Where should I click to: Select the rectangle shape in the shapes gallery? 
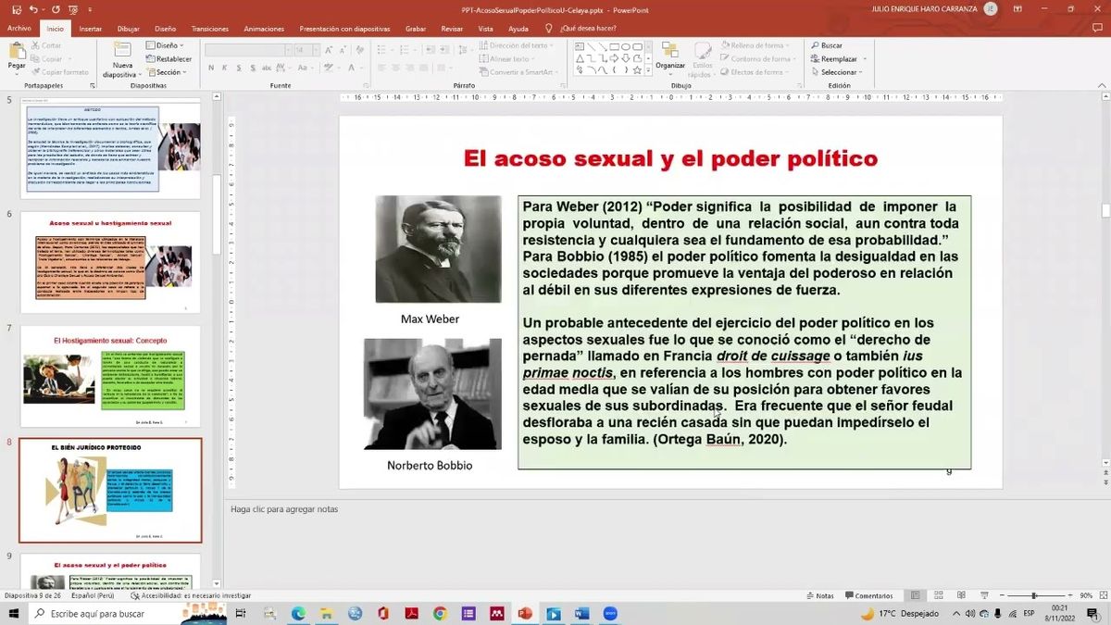point(614,46)
